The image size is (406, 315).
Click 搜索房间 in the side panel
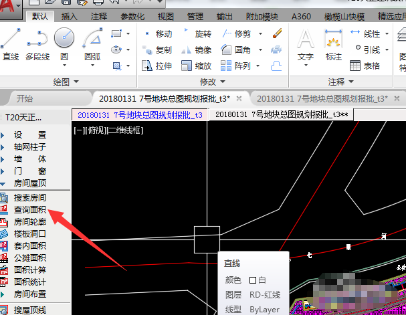[x=30, y=199]
